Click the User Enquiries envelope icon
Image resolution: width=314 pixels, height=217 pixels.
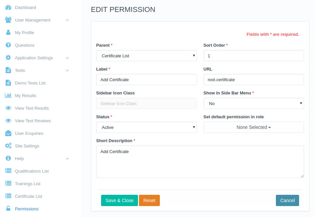[x=8, y=133]
